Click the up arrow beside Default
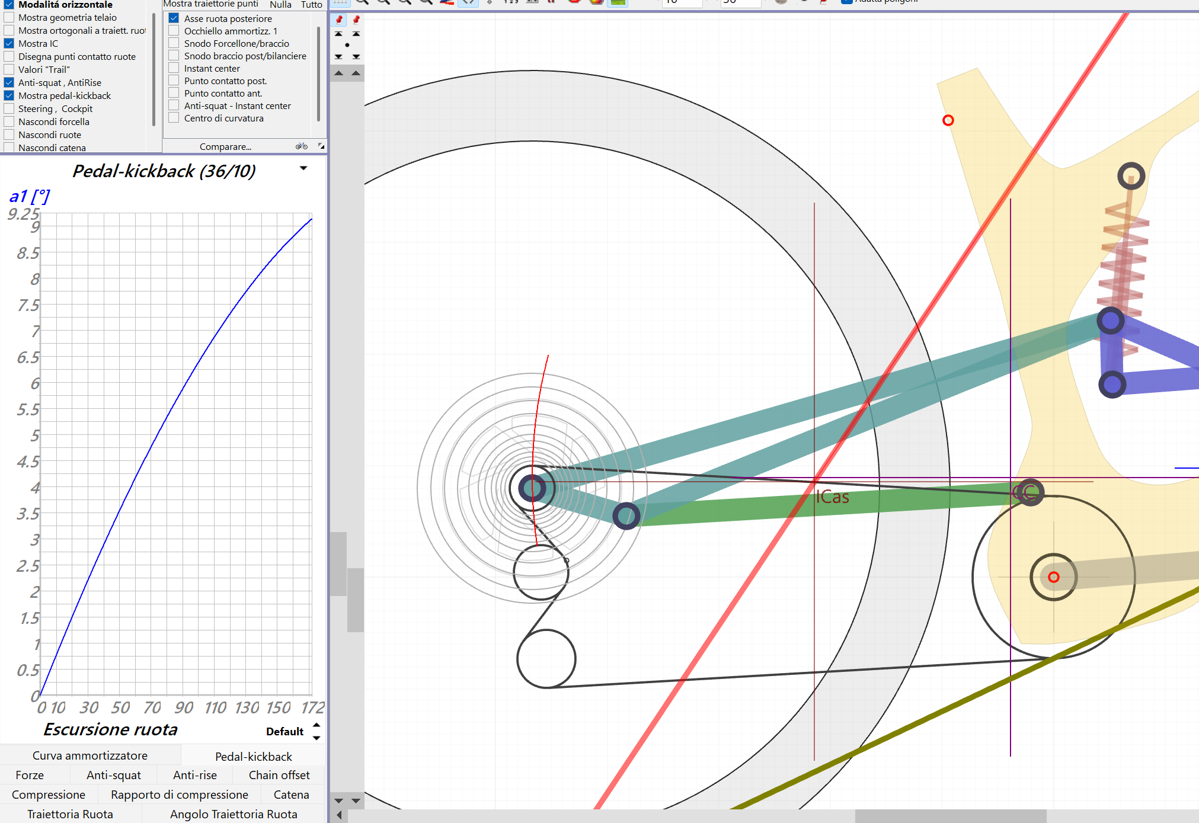1199x823 pixels. (x=316, y=725)
